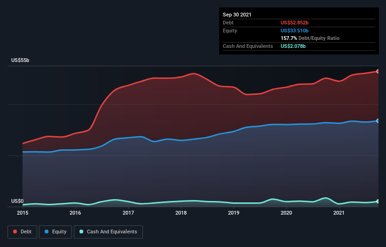This screenshot has width=386, height=247.
Task: Click the 157.7% Debt/Equity Ratio text
Action: (310, 38)
